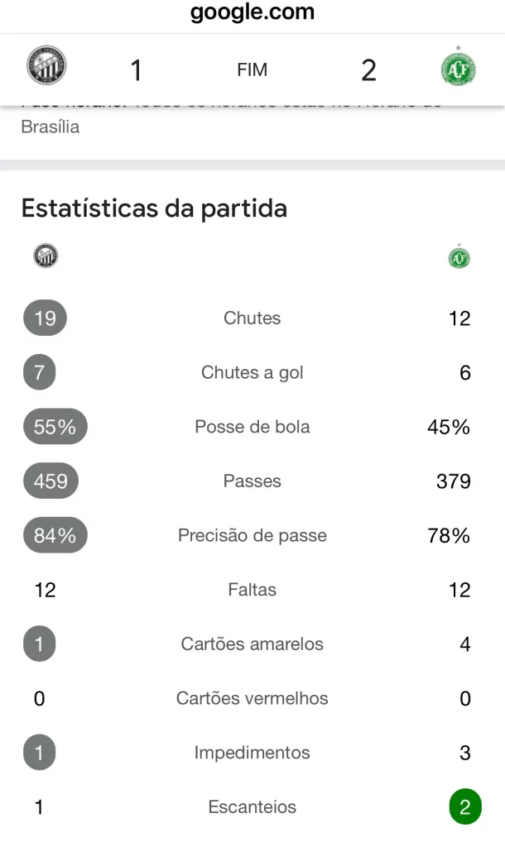Tap the yellow cards 1 bubble

coord(39,644)
